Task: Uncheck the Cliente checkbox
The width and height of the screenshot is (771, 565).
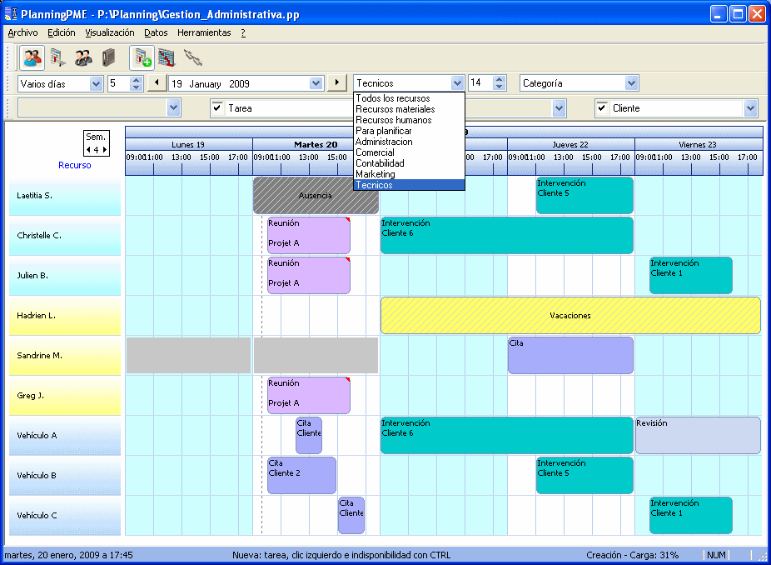Action: pos(602,107)
